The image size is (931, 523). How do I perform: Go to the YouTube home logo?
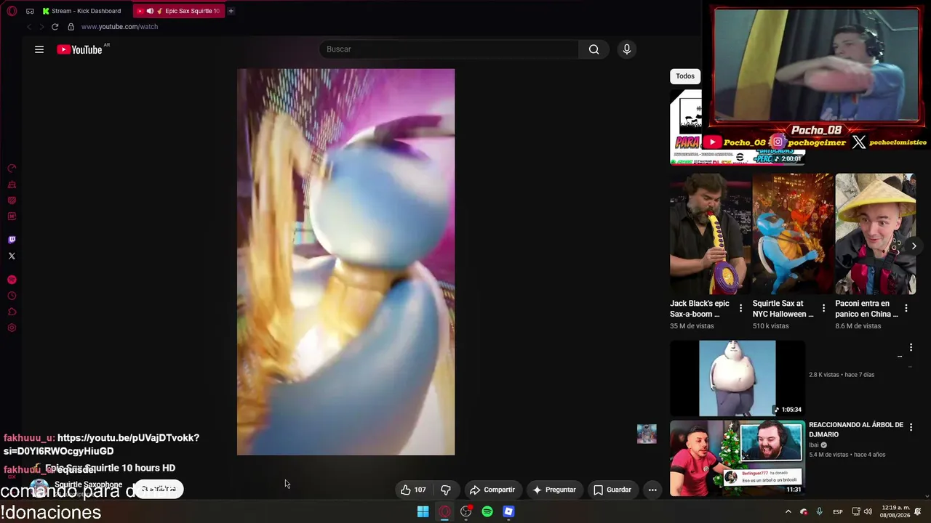coord(79,49)
